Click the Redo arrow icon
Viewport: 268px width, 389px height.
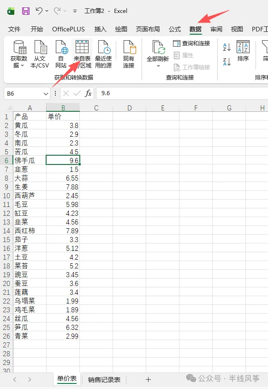click(x=57, y=11)
